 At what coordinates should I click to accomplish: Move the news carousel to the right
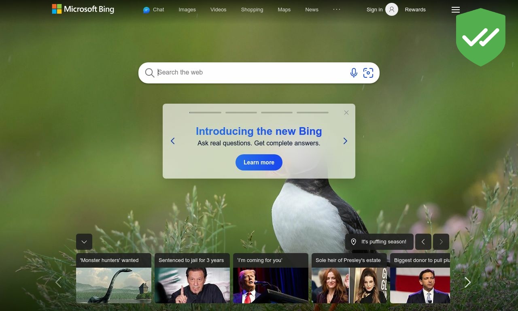coord(468,282)
